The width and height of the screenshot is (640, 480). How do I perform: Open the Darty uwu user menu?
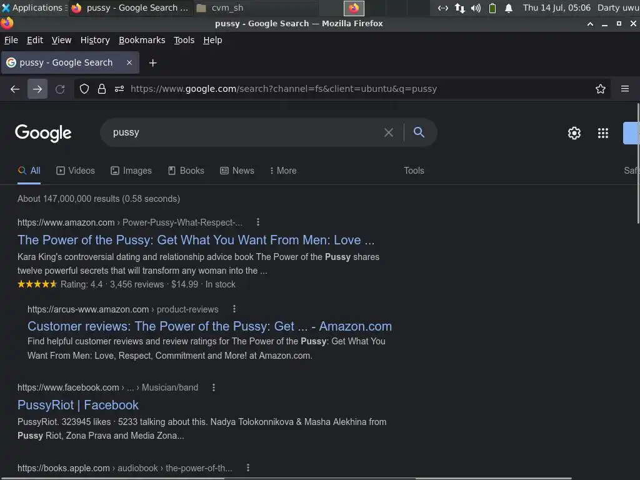pos(618,7)
